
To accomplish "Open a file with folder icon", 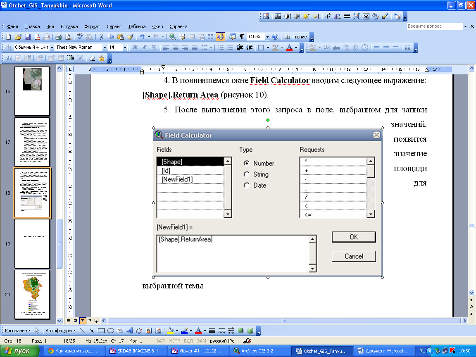I will (x=18, y=37).
